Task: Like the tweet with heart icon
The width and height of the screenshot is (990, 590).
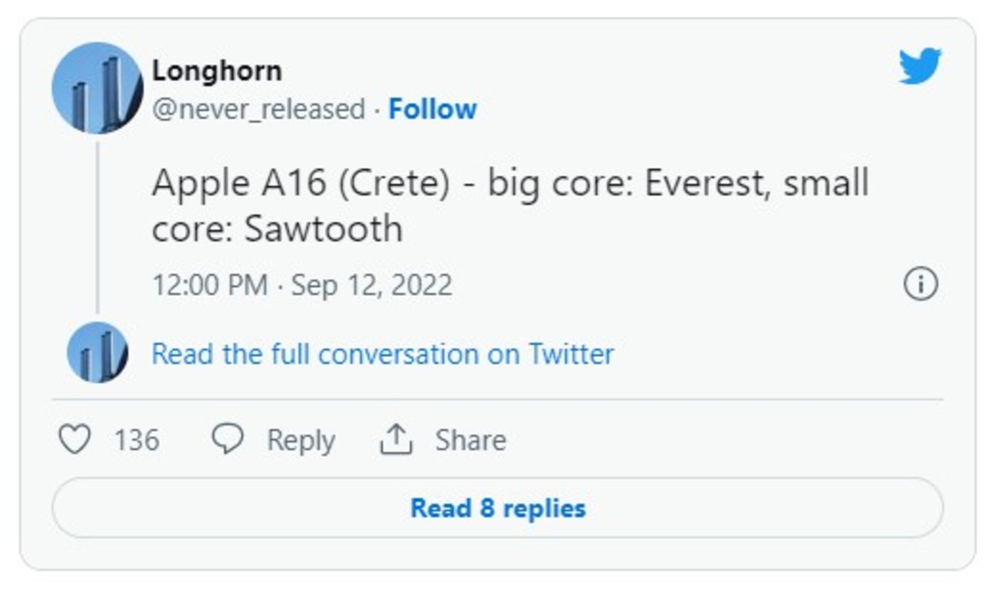Action: (75, 439)
